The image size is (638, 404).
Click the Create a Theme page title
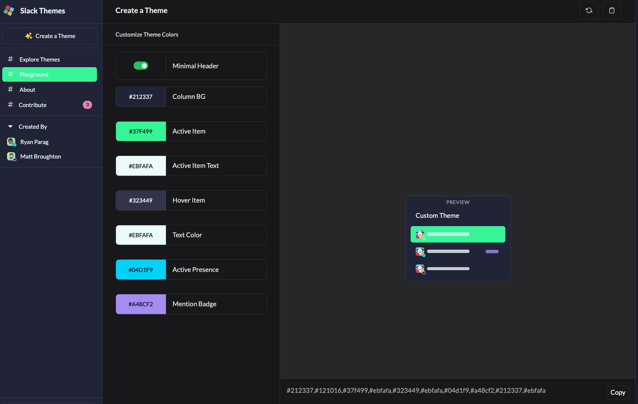coord(141,10)
